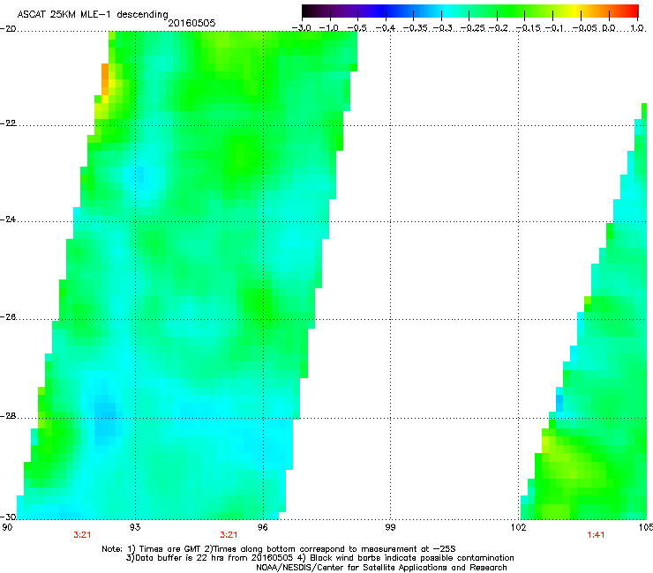The height and width of the screenshot is (573, 653).
Task: Click the "-22" latitude axis label
Action: [x=8, y=123]
